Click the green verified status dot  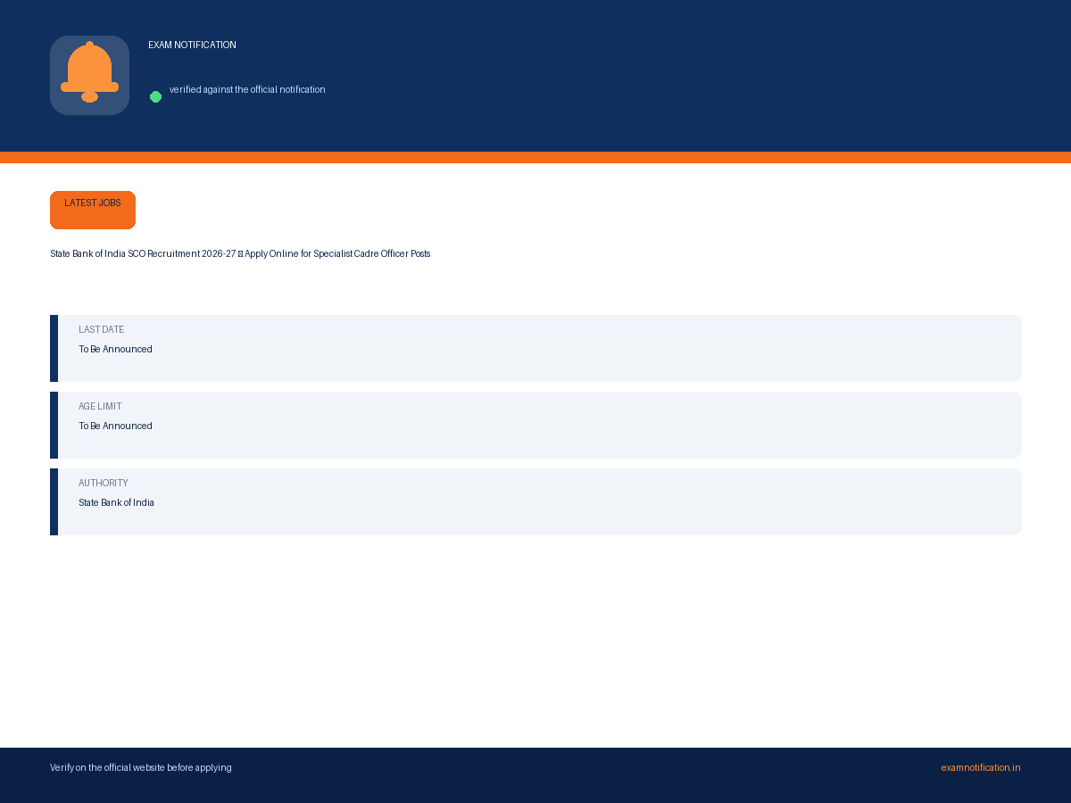pos(155,96)
